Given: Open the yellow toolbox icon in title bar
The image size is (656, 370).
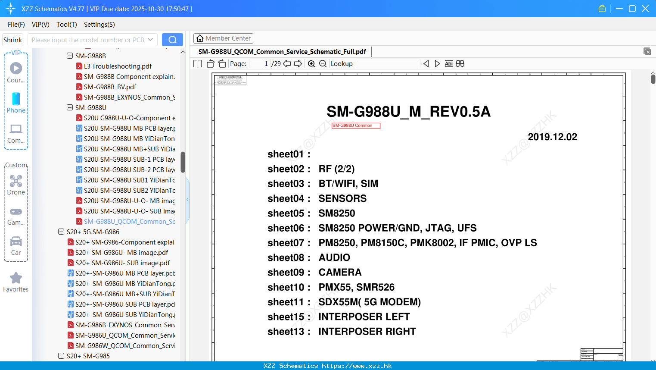Looking at the screenshot, I should coord(602,9).
